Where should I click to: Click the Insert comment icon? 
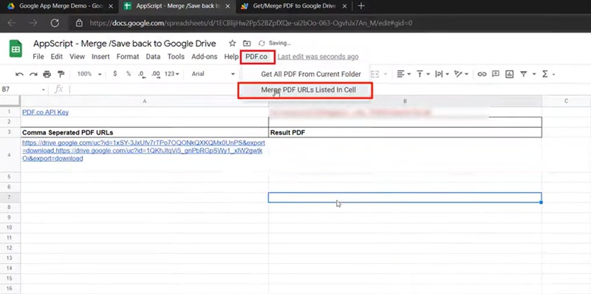click(x=496, y=75)
